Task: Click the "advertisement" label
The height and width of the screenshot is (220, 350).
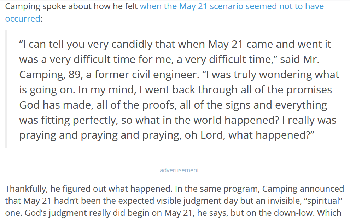Action: click(179, 170)
